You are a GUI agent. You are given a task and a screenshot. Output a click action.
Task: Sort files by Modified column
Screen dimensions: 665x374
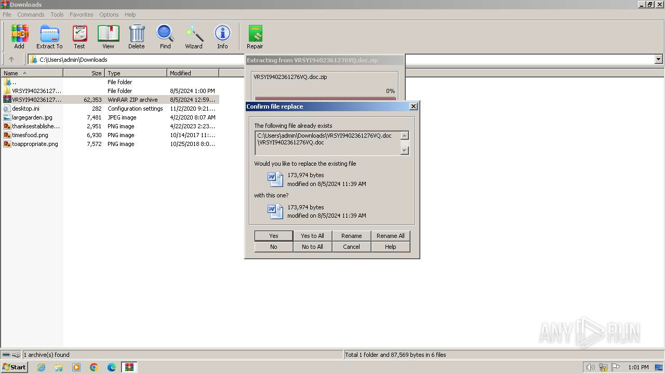click(x=193, y=73)
